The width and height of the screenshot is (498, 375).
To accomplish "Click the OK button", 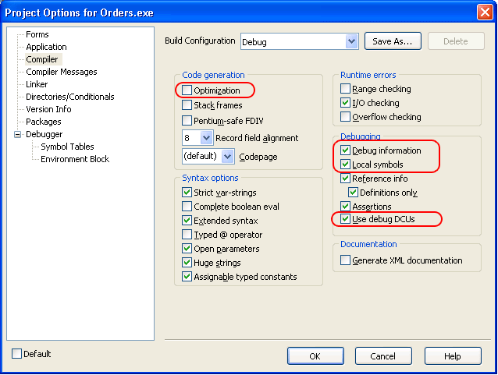I will point(315,356).
